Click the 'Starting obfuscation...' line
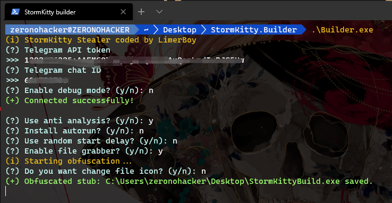 69,161
